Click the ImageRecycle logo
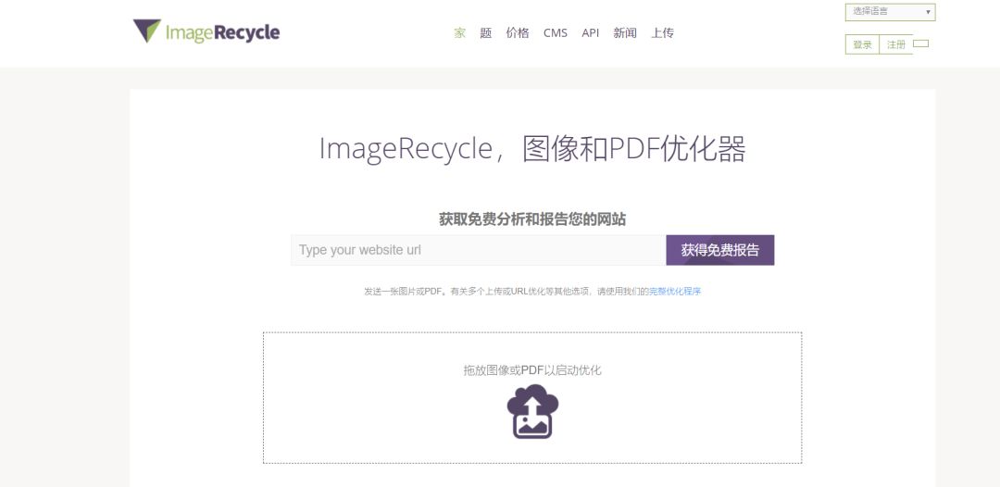 pyautogui.click(x=206, y=31)
